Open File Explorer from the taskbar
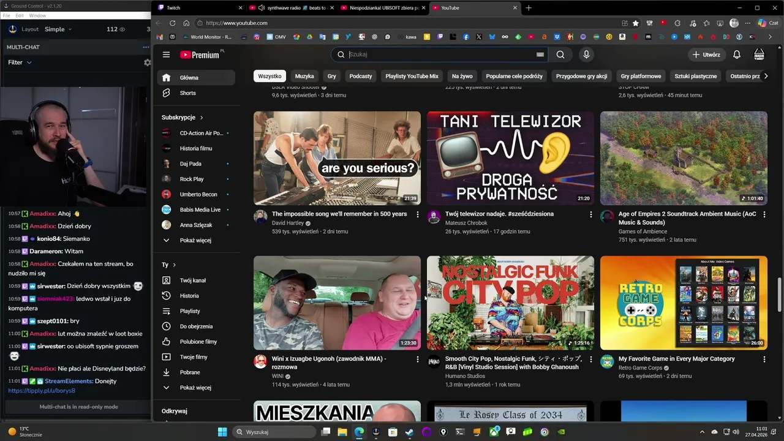 pos(342,432)
